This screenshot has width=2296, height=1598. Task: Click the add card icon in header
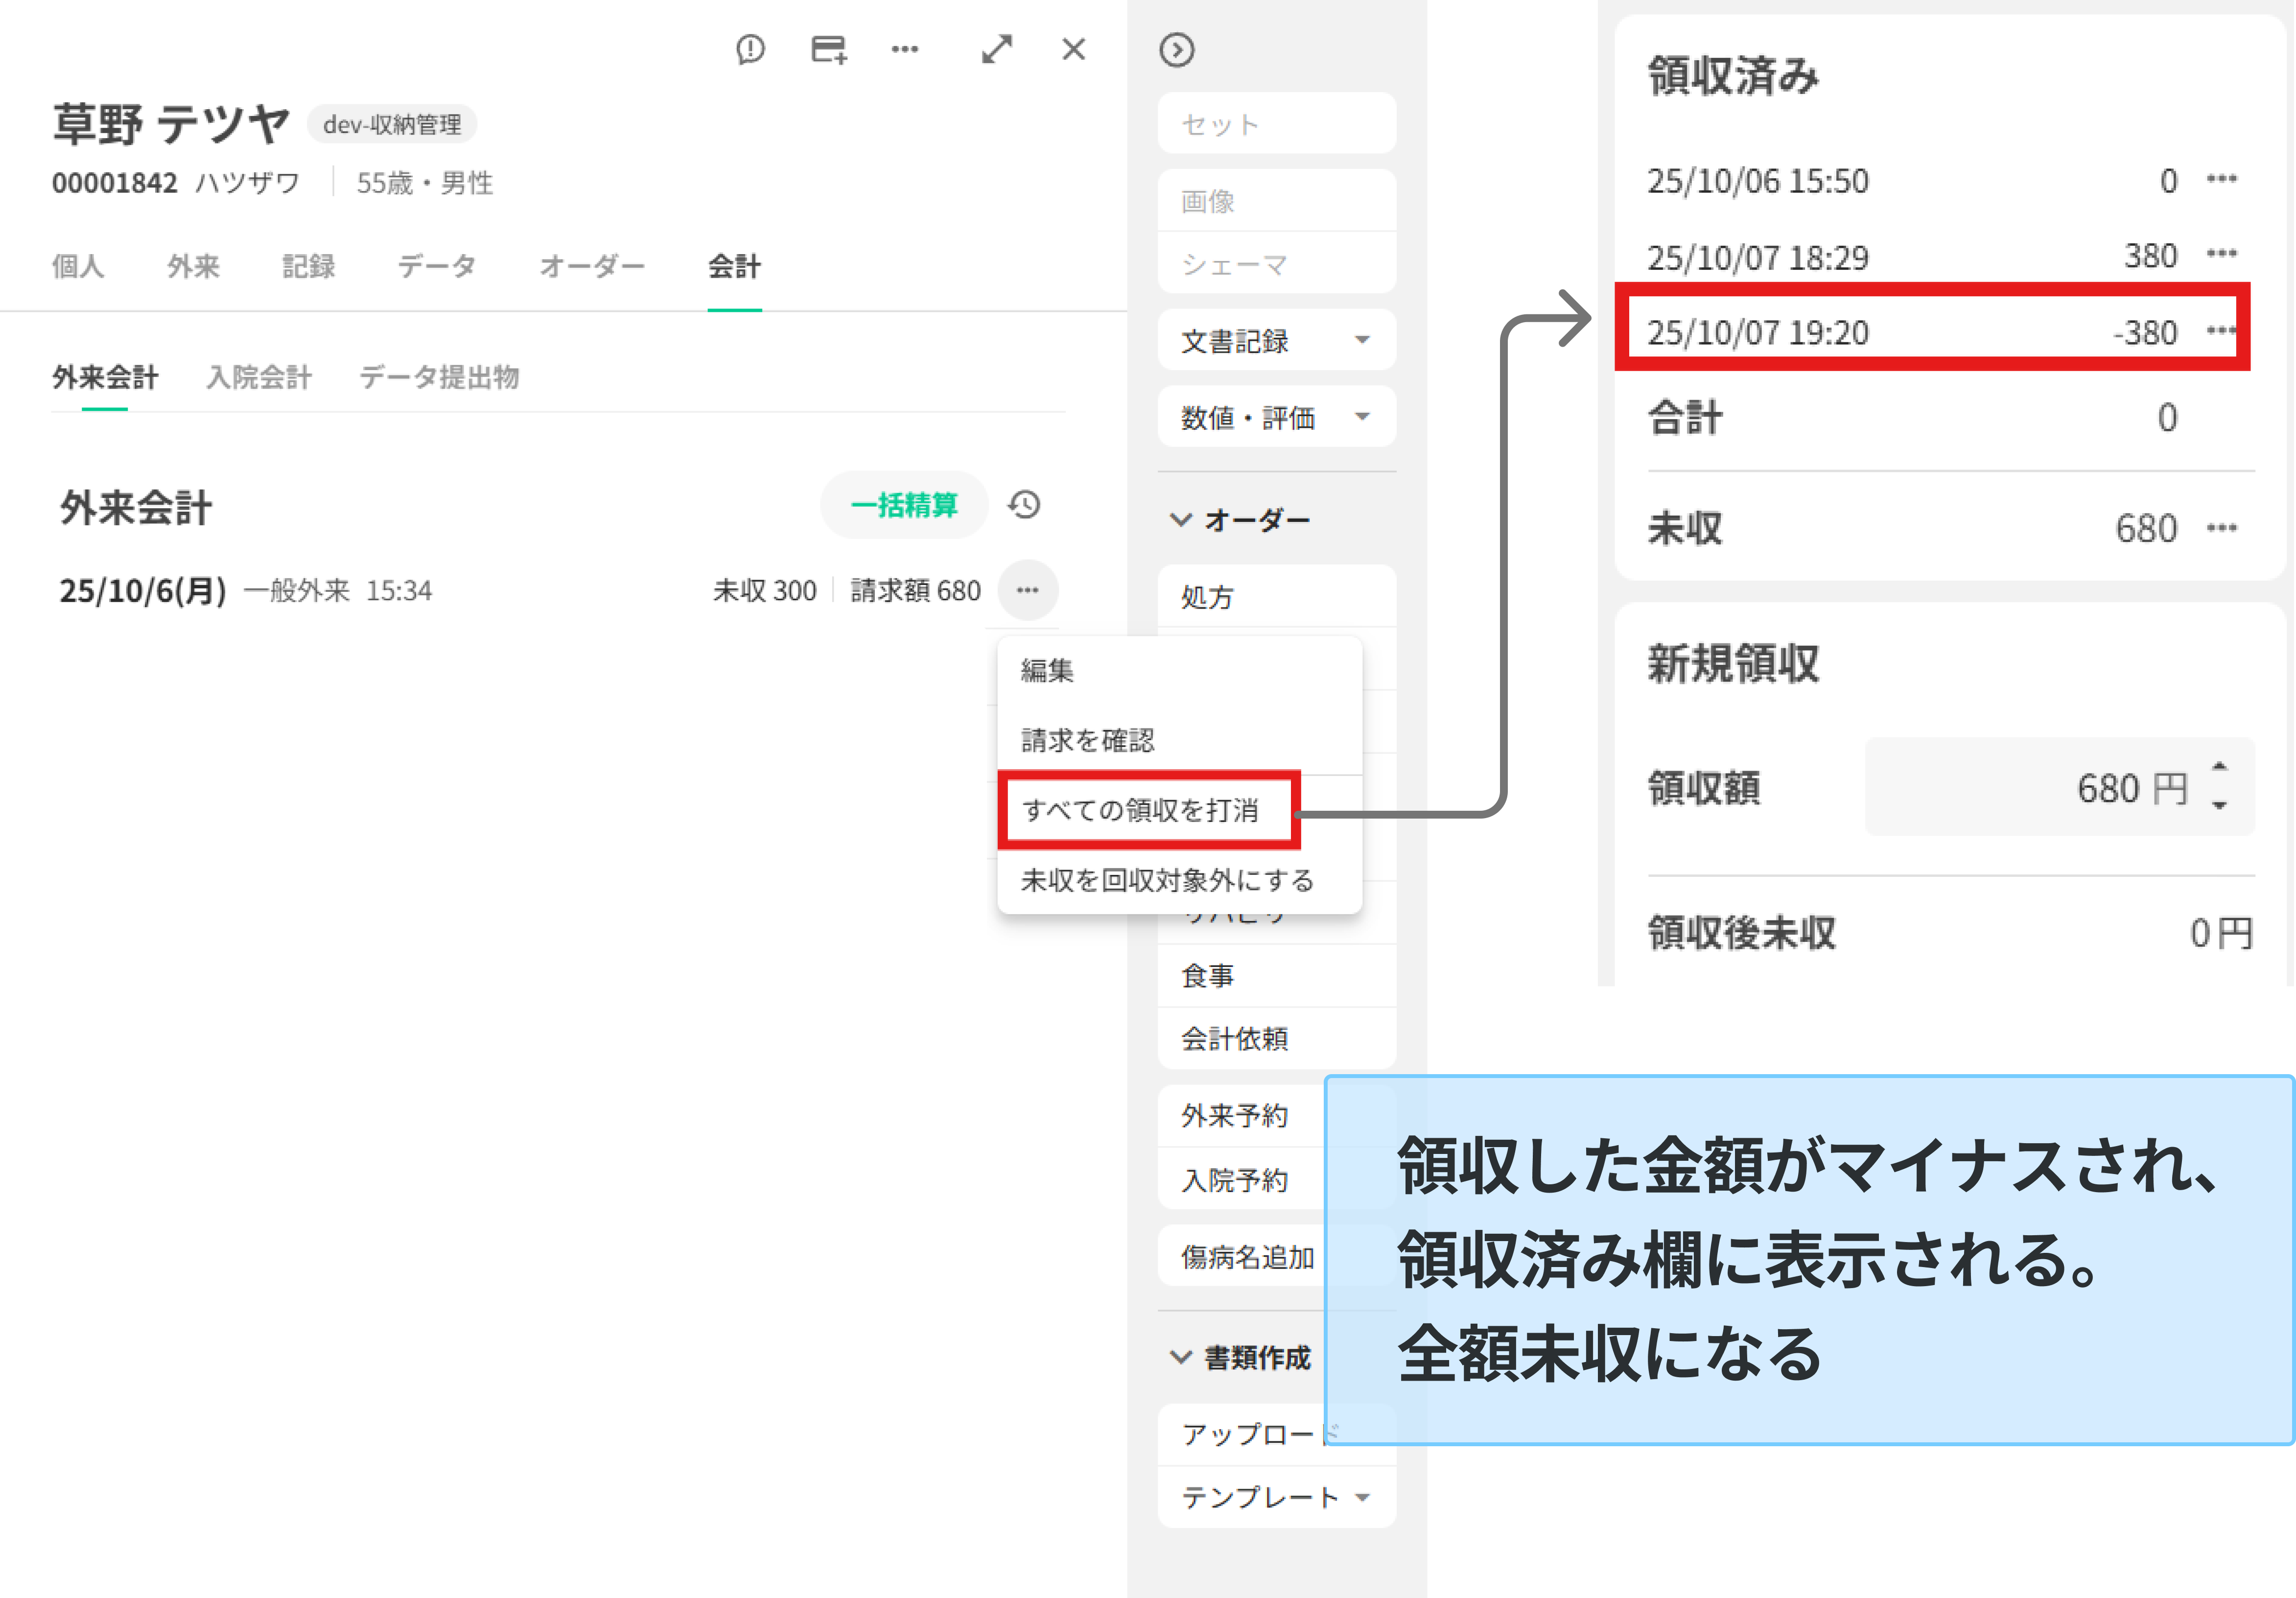click(x=828, y=49)
